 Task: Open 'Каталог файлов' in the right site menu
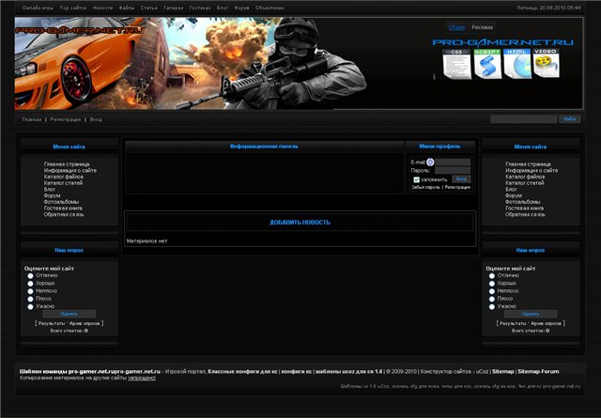(x=525, y=177)
